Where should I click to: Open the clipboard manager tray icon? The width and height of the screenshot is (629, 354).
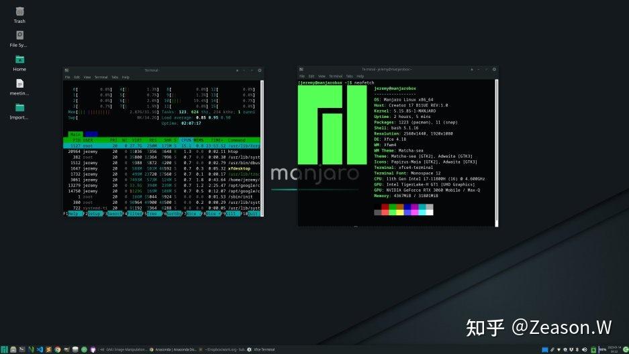click(552, 349)
